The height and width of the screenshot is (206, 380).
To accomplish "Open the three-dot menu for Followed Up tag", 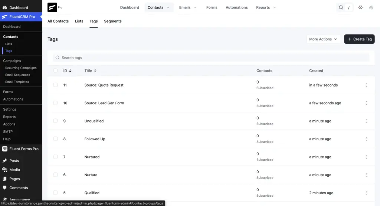I will [x=367, y=139].
